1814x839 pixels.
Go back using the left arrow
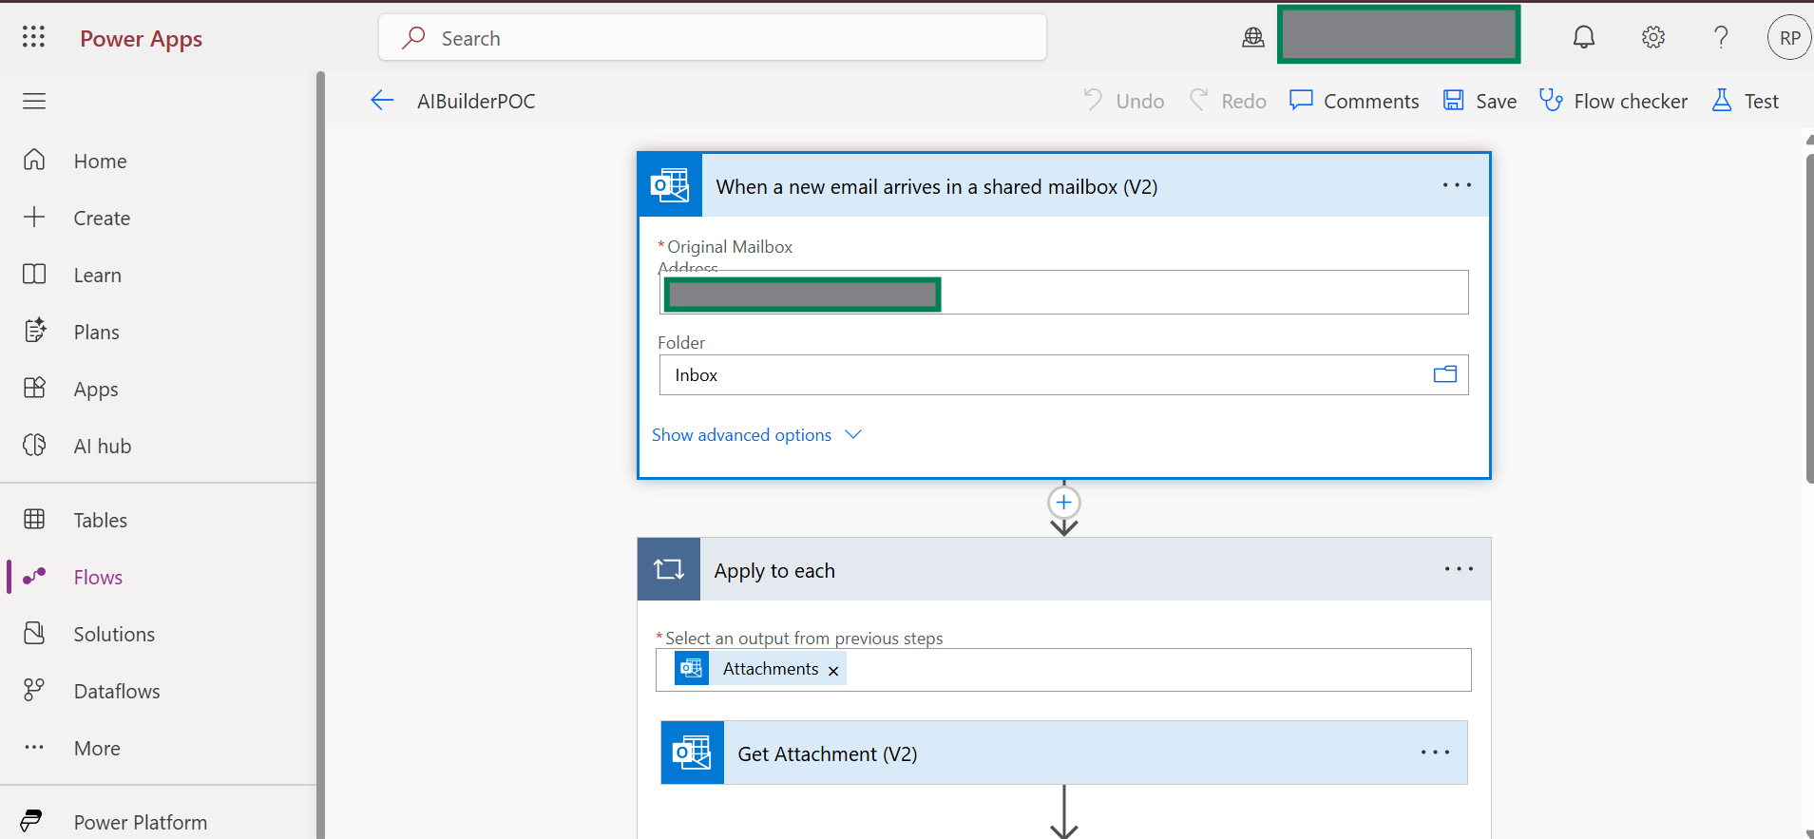coord(382,101)
